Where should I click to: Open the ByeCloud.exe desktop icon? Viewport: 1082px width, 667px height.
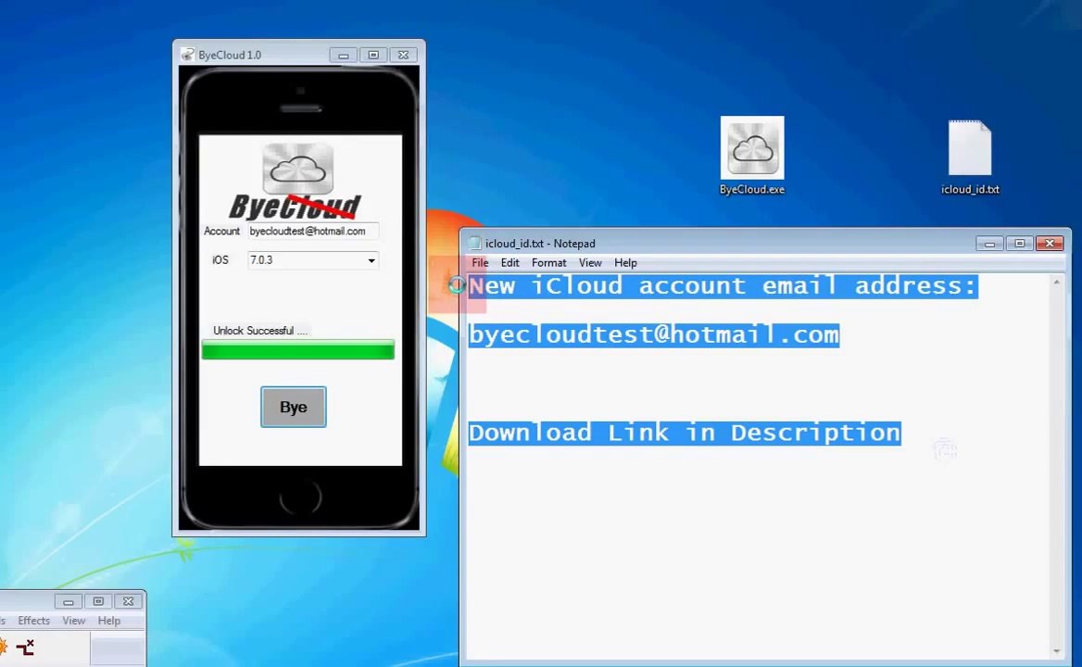coord(752,156)
